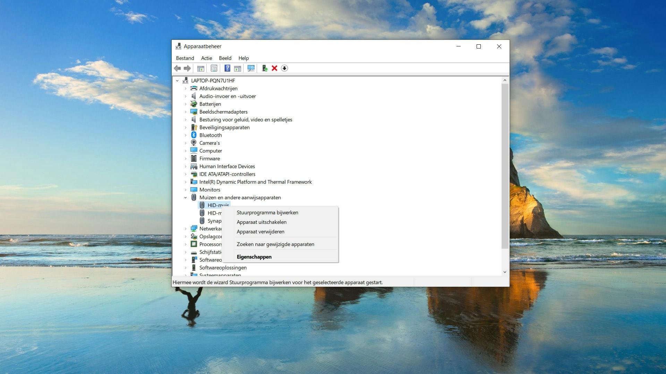Screen dimensions: 666x374
Task: Open Properties via the toolbar icon
Action: (x=214, y=68)
